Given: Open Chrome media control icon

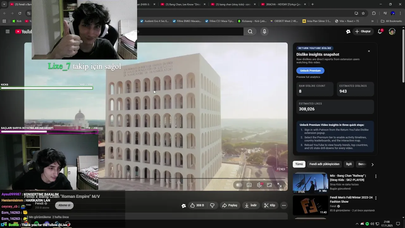Looking at the screenshot, I should pos(385,13).
